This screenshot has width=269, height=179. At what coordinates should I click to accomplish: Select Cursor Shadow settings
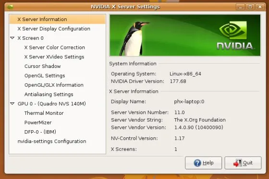(x=43, y=66)
